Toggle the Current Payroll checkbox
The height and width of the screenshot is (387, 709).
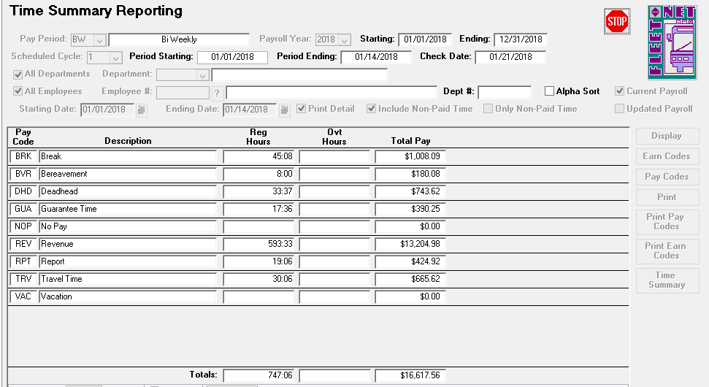620,91
